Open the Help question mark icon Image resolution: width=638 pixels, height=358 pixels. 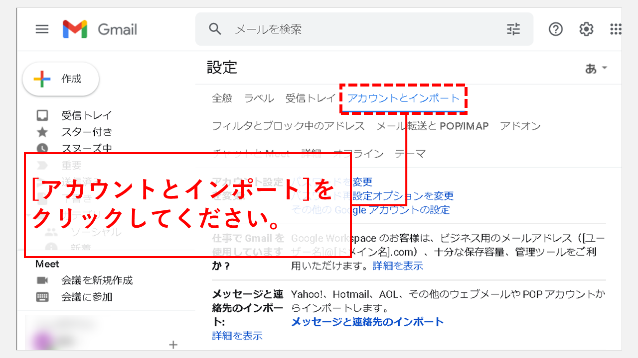coord(555,29)
